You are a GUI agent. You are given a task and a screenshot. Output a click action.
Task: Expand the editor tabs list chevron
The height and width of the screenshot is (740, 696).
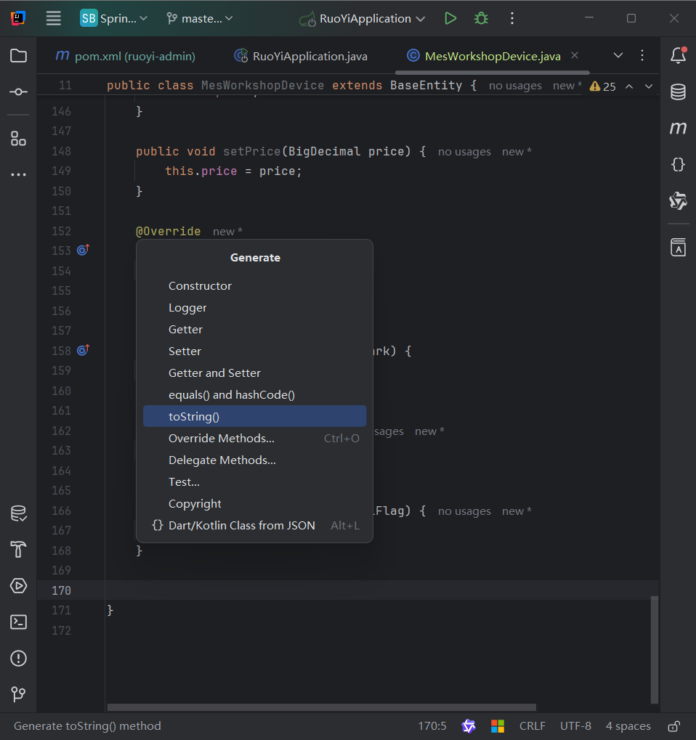pos(618,55)
